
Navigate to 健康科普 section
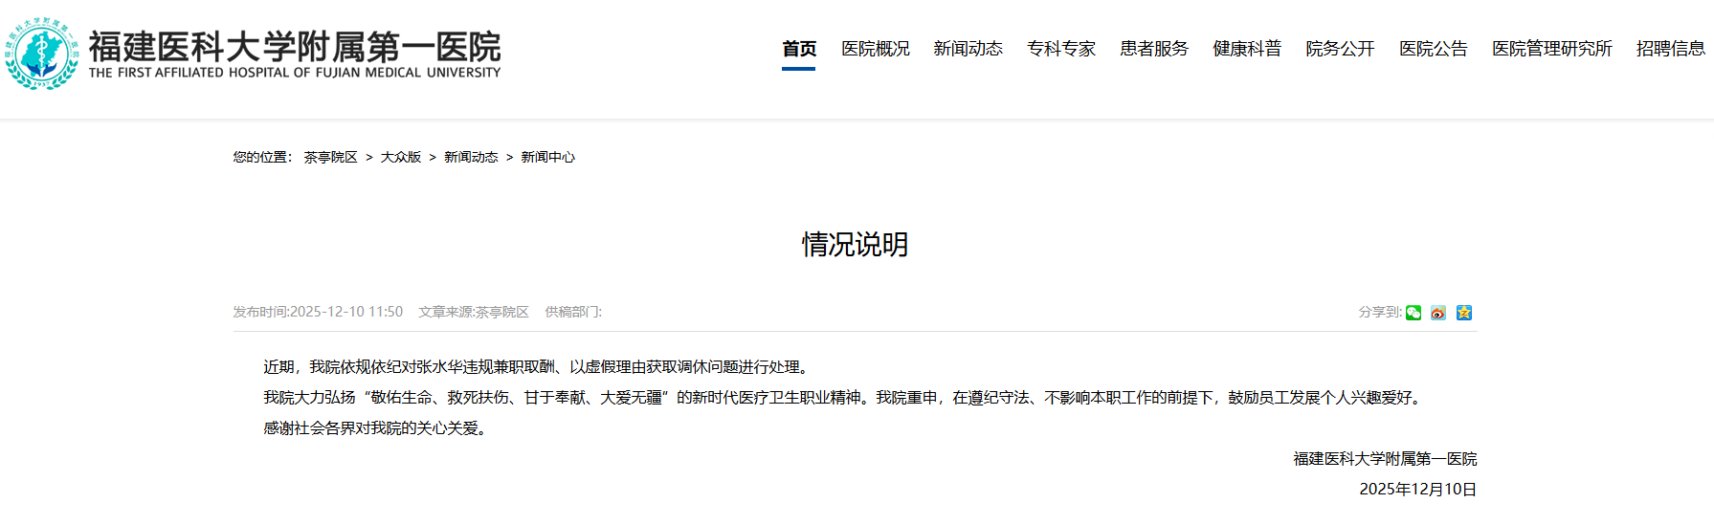(1247, 49)
